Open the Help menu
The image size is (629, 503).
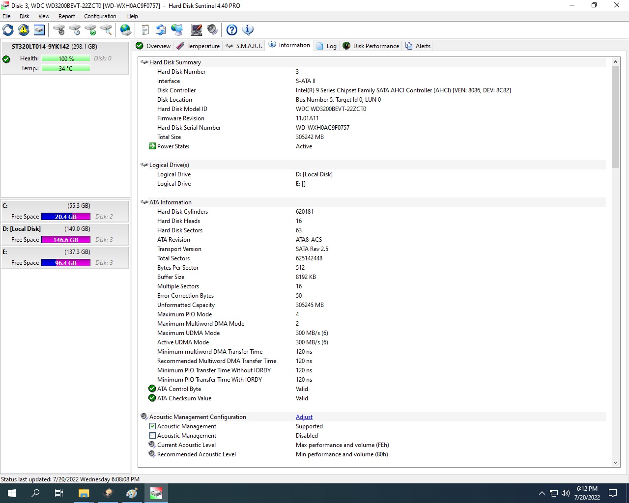(133, 16)
